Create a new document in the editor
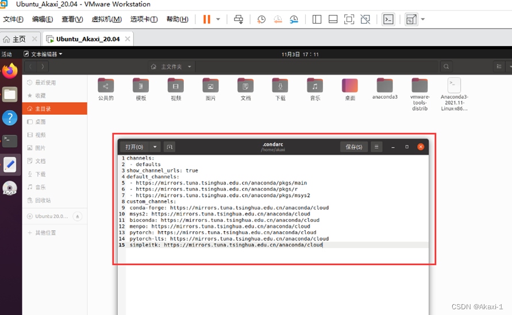 tap(170, 147)
